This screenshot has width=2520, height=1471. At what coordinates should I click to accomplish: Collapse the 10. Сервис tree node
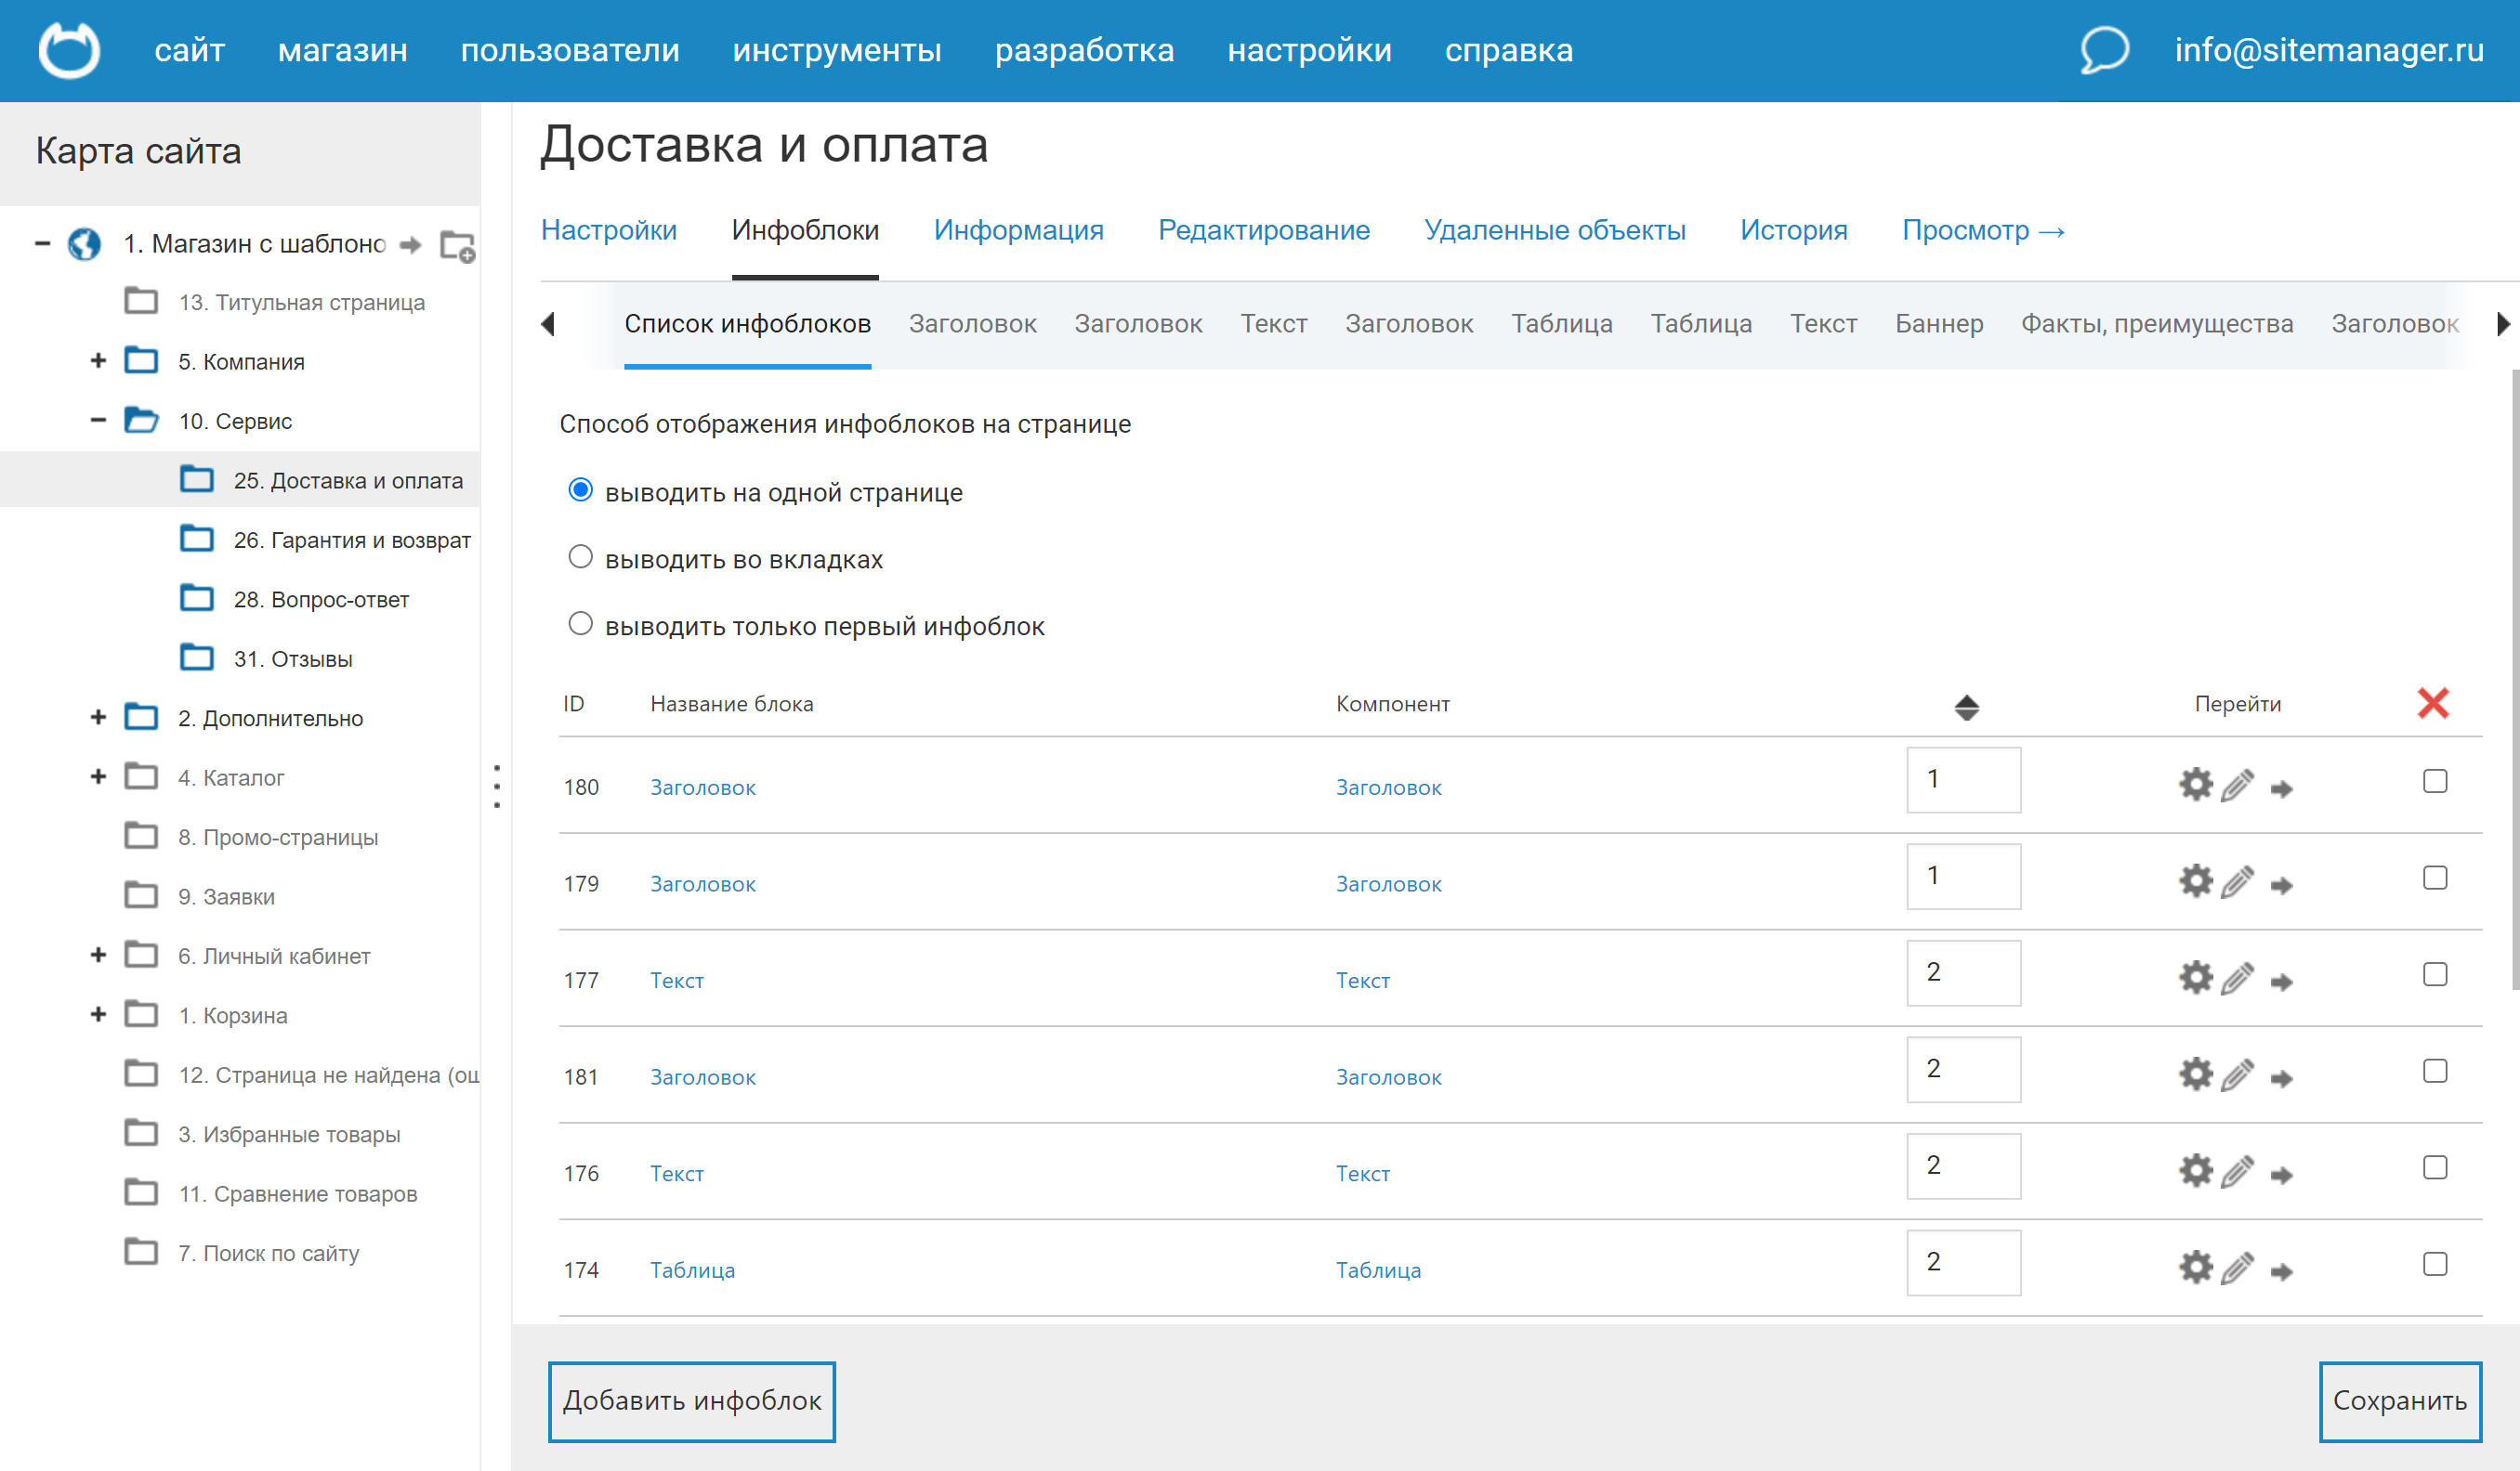[x=97, y=420]
